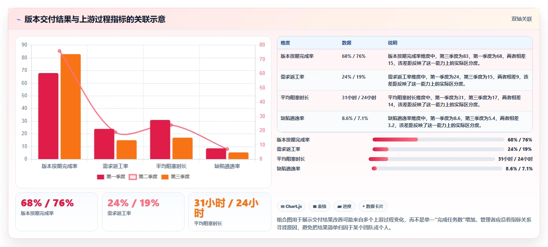The height and width of the screenshot is (247, 548).
Task: Select the 版本按期完成率 table row cell
Action: [x=308, y=59]
